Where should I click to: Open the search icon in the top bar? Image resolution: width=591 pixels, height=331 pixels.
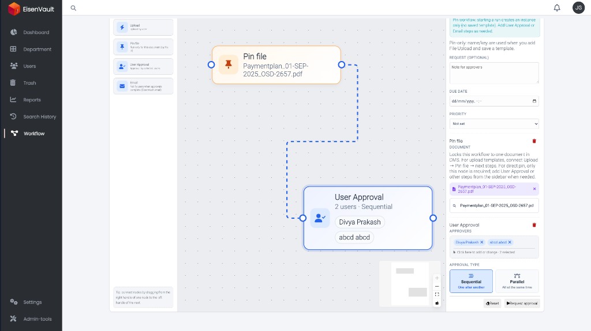point(73,8)
